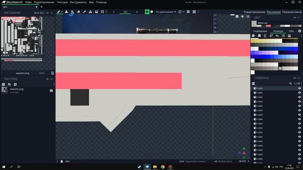This screenshot has width=303, height=170.
Task: Open color panel settings gear
Action: [x=300, y=31]
